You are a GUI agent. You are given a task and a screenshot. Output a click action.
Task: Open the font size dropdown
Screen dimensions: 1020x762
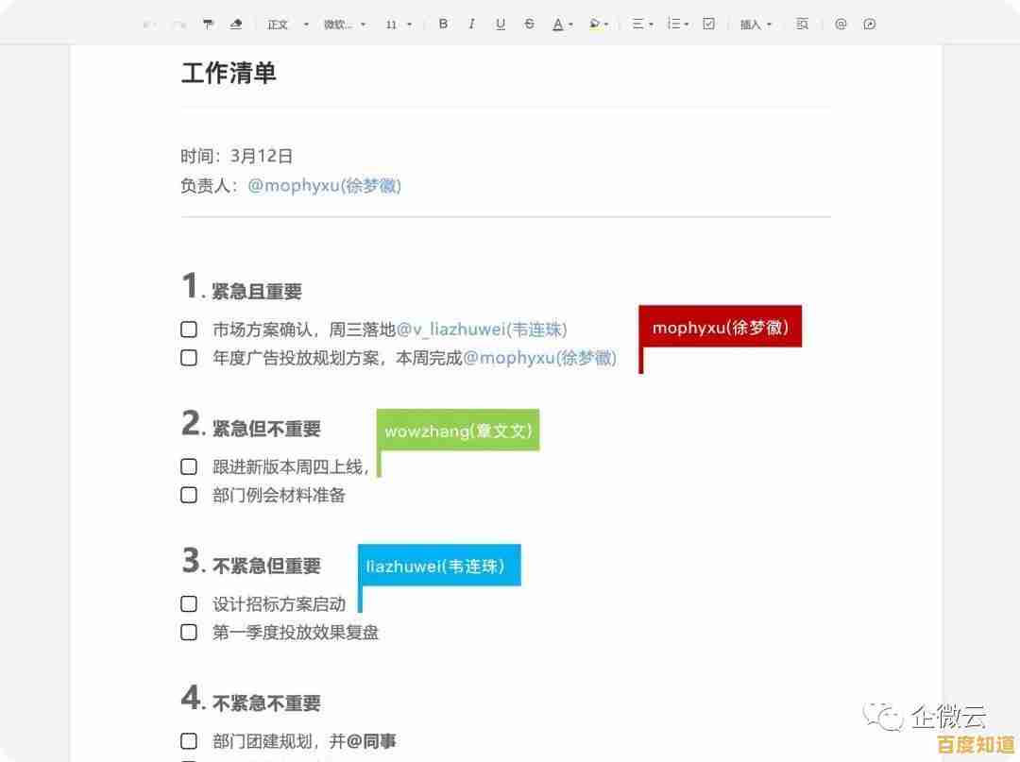click(399, 24)
